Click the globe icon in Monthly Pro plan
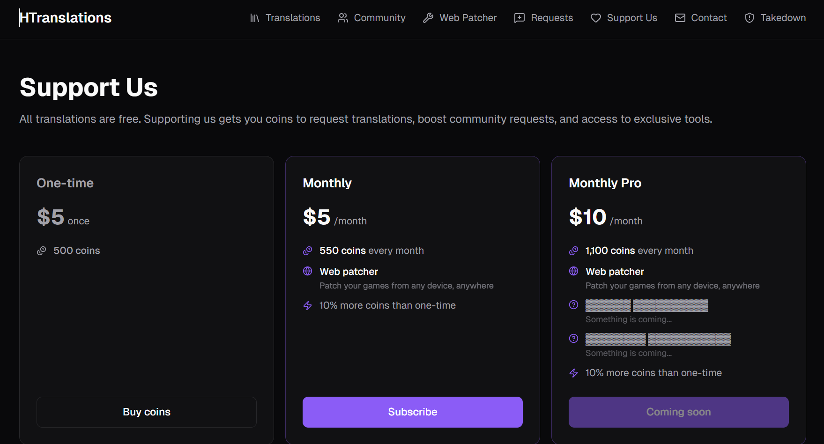The image size is (824, 444). tap(574, 271)
